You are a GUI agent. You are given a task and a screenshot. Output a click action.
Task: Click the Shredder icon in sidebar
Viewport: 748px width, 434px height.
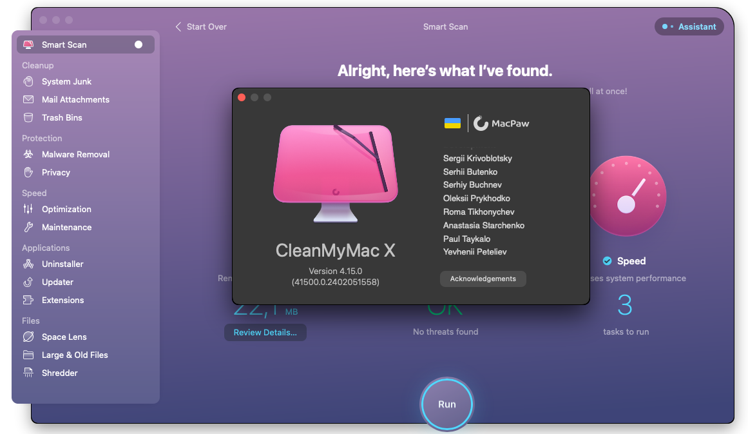coord(28,373)
